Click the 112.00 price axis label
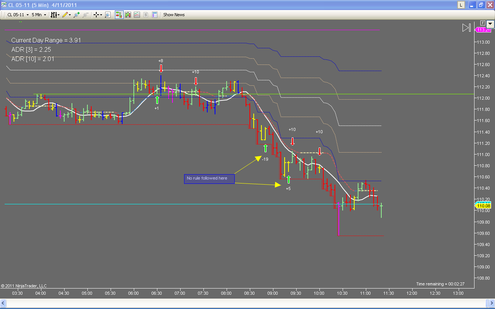Screen dimensions: 495x309 click(483, 98)
